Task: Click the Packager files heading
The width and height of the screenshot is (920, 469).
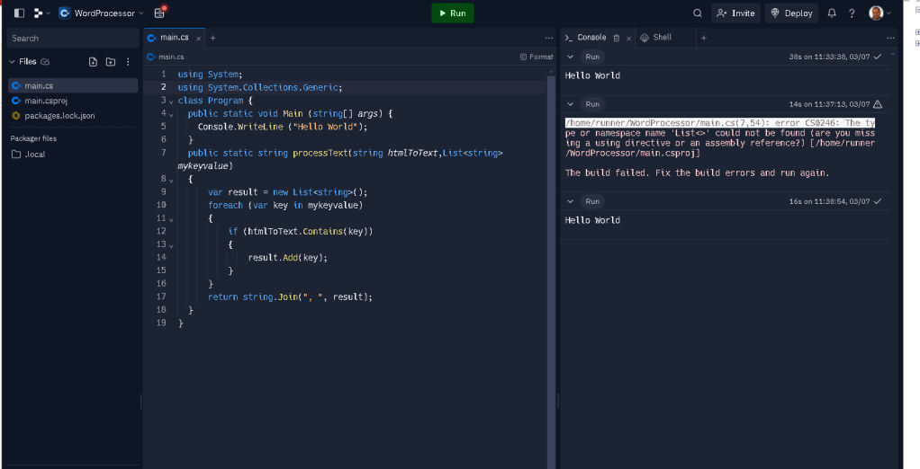Action: [33, 138]
